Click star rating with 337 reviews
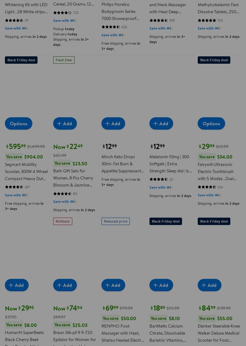This screenshot has width=246, height=346. (14, 187)
